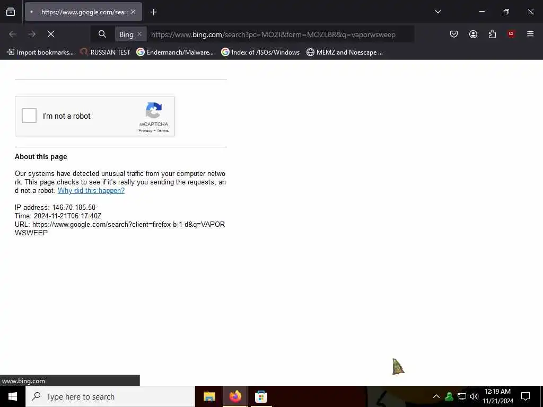The image size is (543, 407).
Task: Open the uBlock Origin extension icon
Action: point(511,34)
